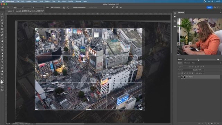Toggle lock position icon

187,73
